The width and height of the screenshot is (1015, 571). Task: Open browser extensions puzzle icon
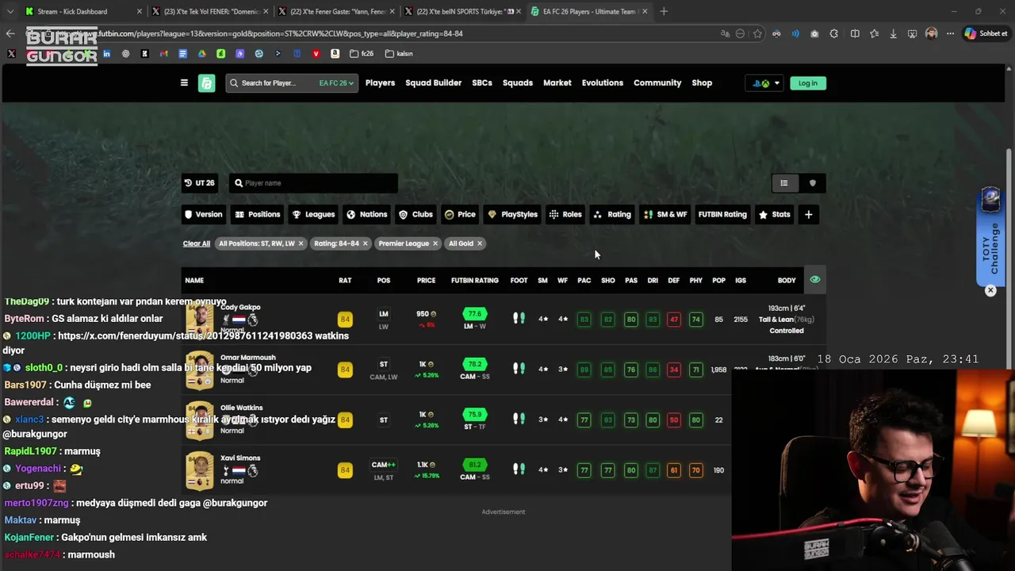tap(834, 34)
